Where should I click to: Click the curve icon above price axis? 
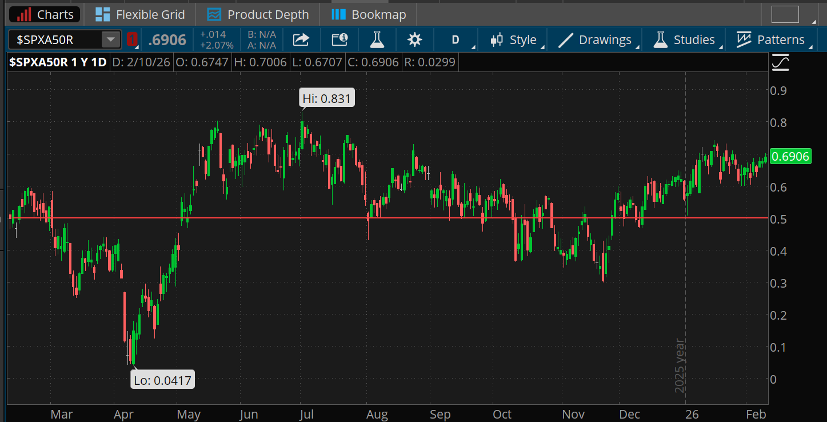coord(780,62)
